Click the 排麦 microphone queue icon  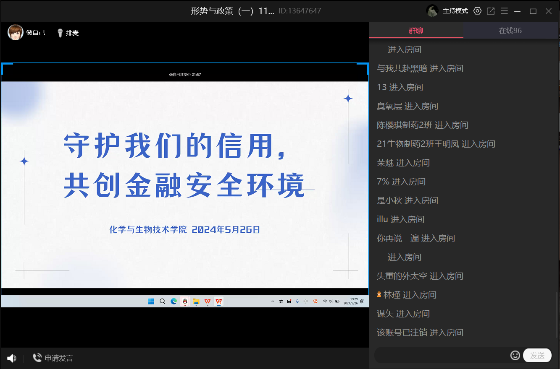(60, 33)
